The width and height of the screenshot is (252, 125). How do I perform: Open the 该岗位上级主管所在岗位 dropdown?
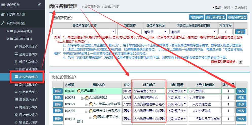point(193,32)
